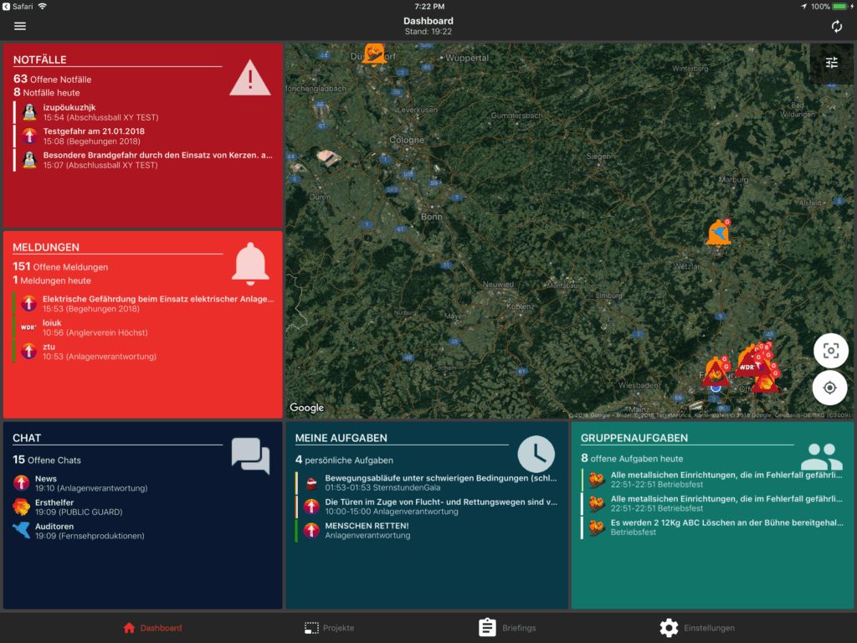The height and width of the screenshot is (643, 857).
Task: Click the map fit-to-frame button
Action: [829, 351]
